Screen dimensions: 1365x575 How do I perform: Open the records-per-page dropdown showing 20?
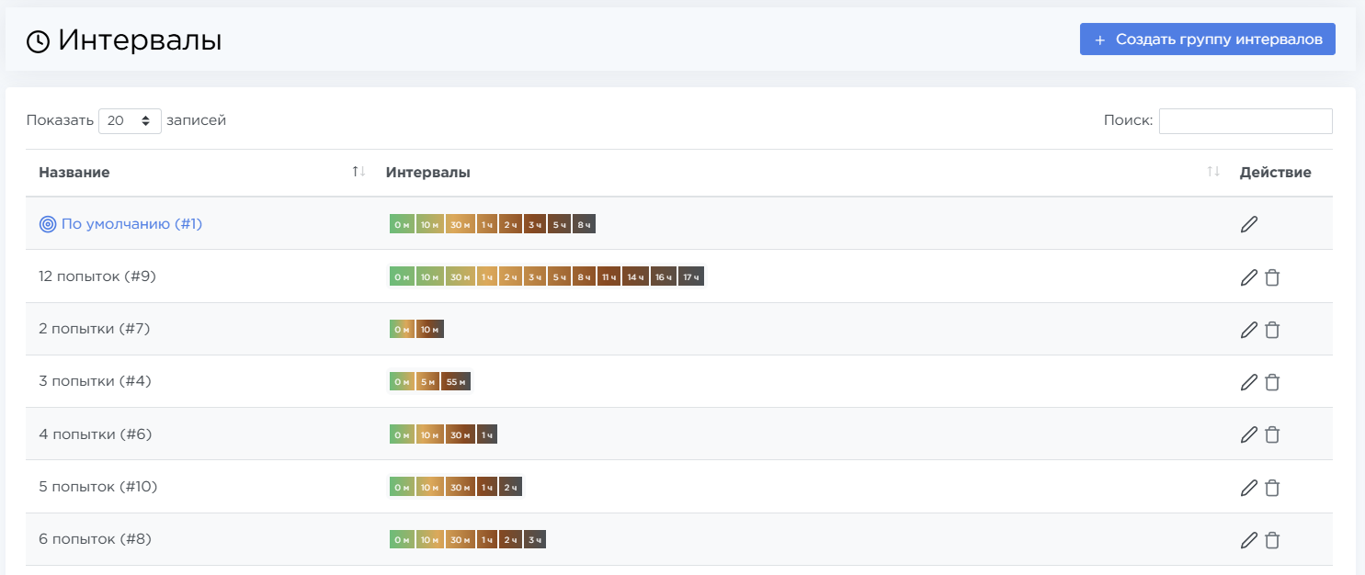pyautogui.click(x=130, y=120)
